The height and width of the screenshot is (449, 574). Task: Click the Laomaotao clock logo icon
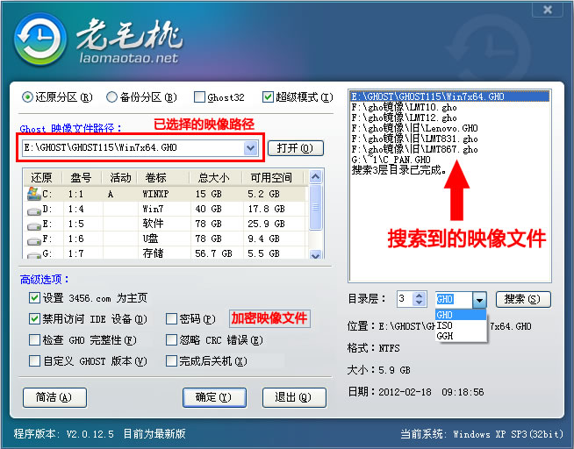tap(40, 39)
